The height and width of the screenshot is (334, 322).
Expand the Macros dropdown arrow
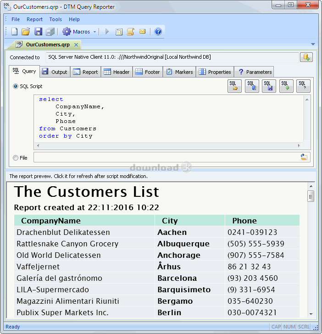[95, 32]
